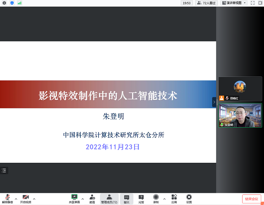Expand recording options arrow next to 录制

coord(164,199)
